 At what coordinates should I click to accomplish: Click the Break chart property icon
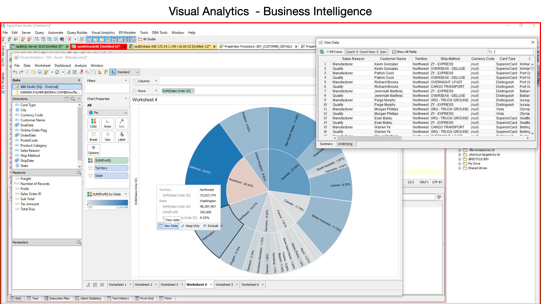point(94,137)
